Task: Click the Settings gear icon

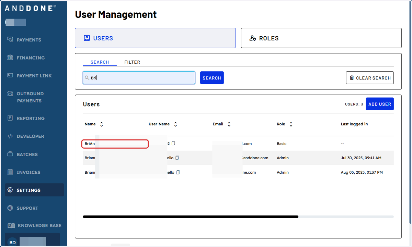Action: [10, 190]
